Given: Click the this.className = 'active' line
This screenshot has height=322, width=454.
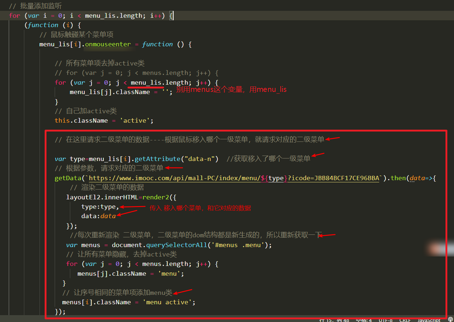Looking at the screenshot, I should click(104, 121).
